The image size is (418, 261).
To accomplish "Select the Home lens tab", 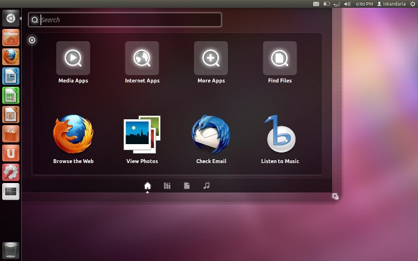I will coord(148,186).
